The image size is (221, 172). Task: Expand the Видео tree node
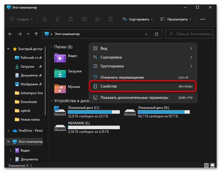pyautogui.click(x=10, y=150)
